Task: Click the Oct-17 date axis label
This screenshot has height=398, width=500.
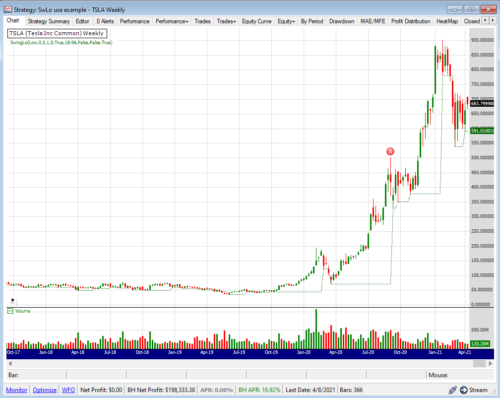Action: pos(13,352)
